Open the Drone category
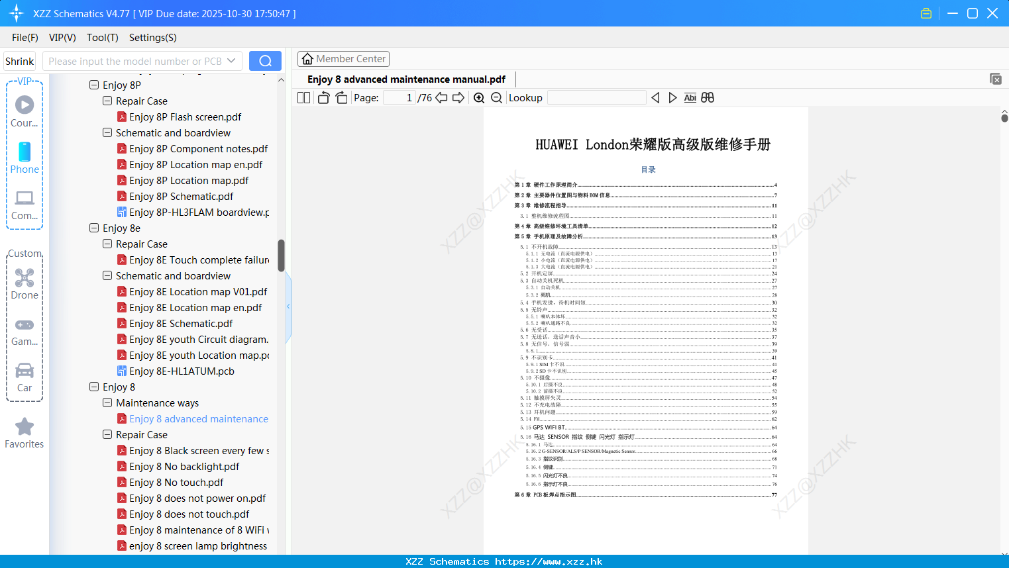Viewport: 1009px width, 568px height. [x=25, y=284]
